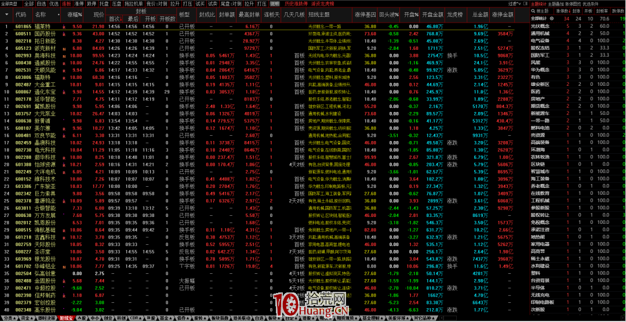Select stock row 弘高创意
Viewport: 626px width, 322px height.
click(x=257, y=273)
